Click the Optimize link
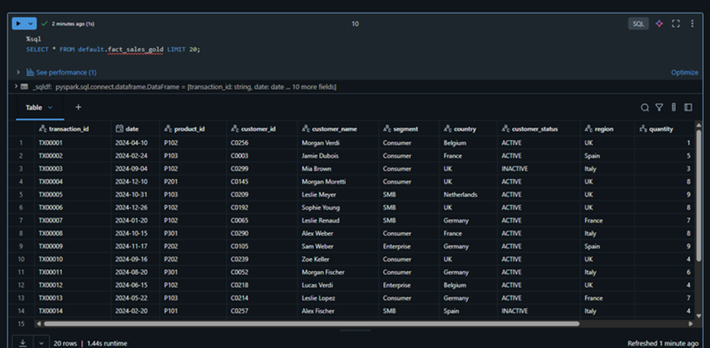 click(x=684, y=72)
